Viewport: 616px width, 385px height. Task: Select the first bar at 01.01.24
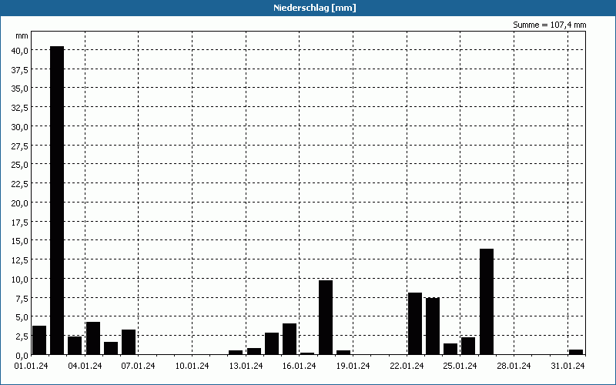coord(39,340)
